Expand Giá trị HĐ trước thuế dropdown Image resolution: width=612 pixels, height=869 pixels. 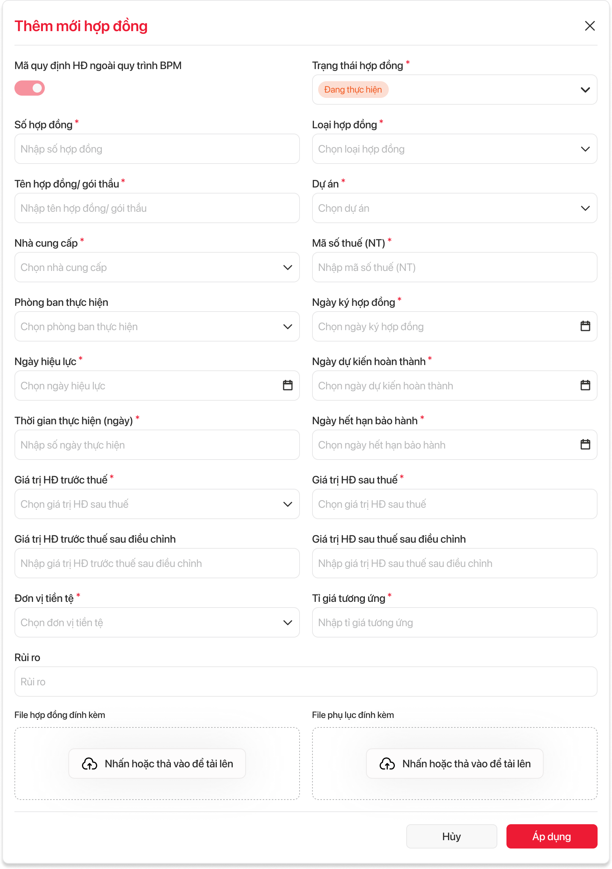[287, 504]
